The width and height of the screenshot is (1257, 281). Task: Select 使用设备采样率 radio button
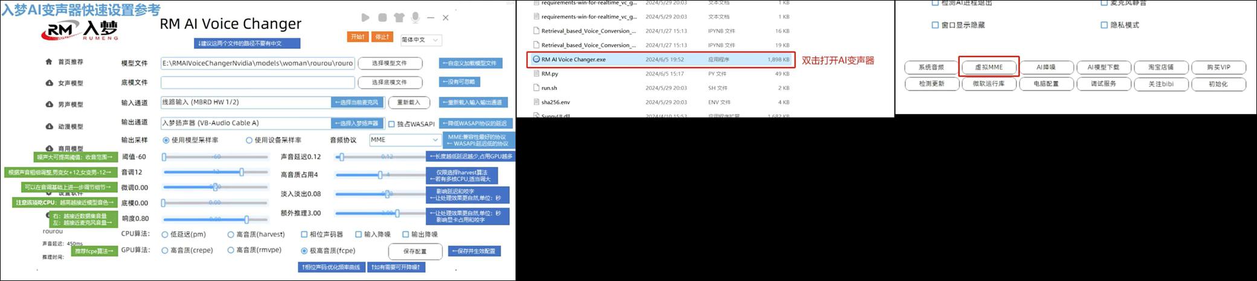click(x=248, y=140)
